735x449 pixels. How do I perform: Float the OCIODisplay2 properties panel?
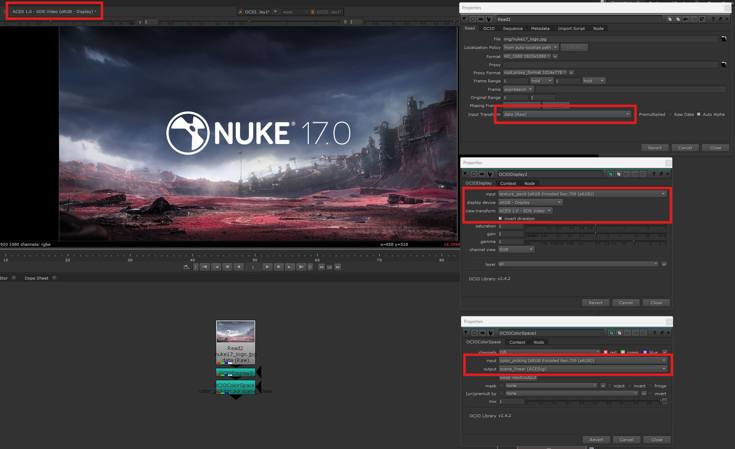661,174
